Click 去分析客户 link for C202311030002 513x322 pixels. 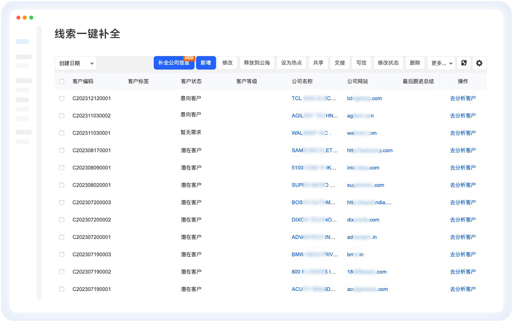(463, 116)
